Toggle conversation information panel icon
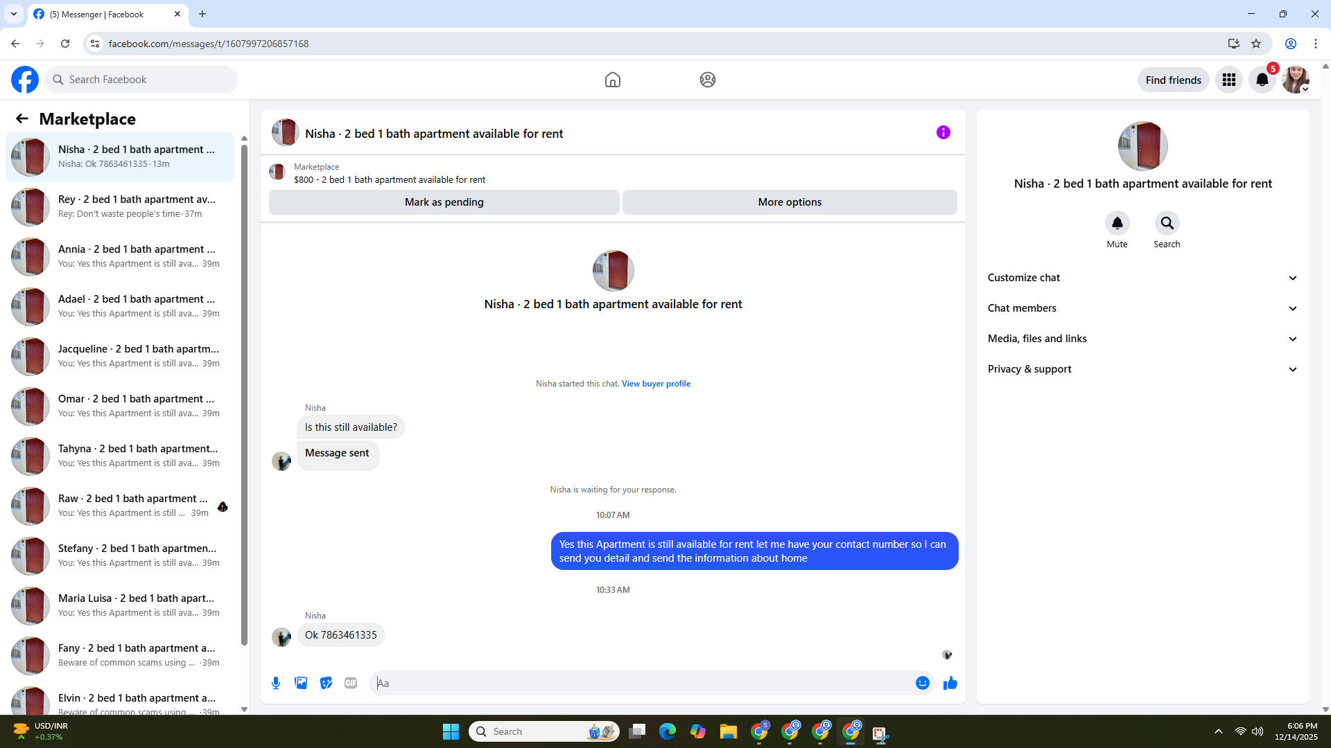The height and width of the screenshot is (748, 1331). click(x=943, y=132)
